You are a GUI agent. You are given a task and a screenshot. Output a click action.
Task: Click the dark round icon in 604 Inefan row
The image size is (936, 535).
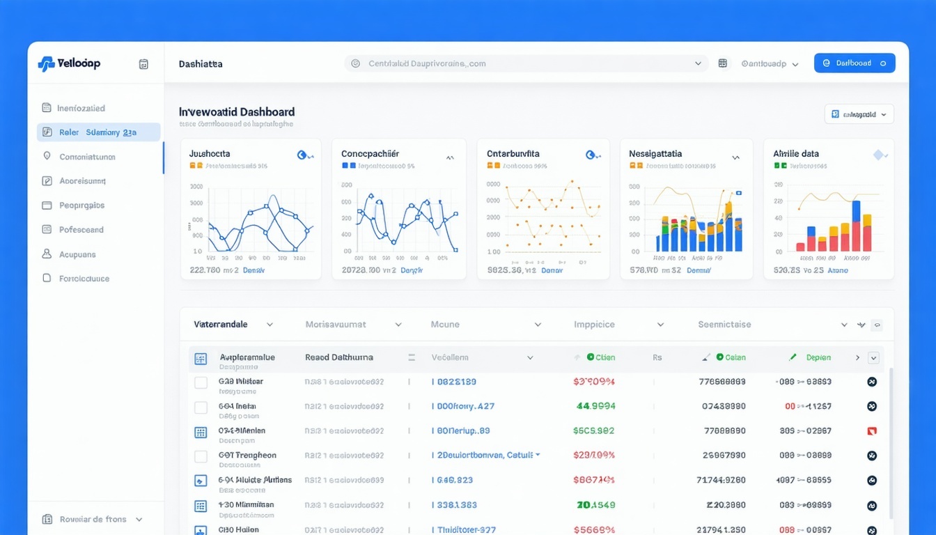871,406
